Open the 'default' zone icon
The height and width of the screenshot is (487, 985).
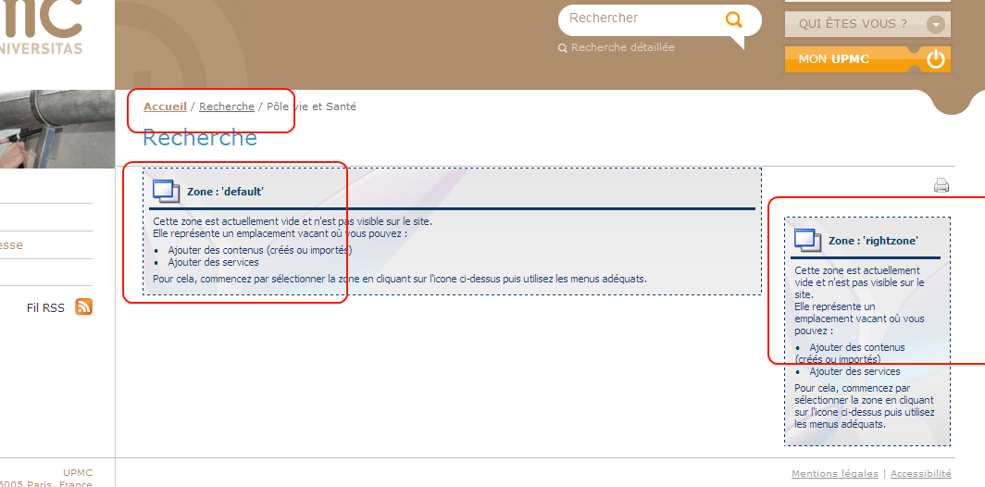coord(167,191)
